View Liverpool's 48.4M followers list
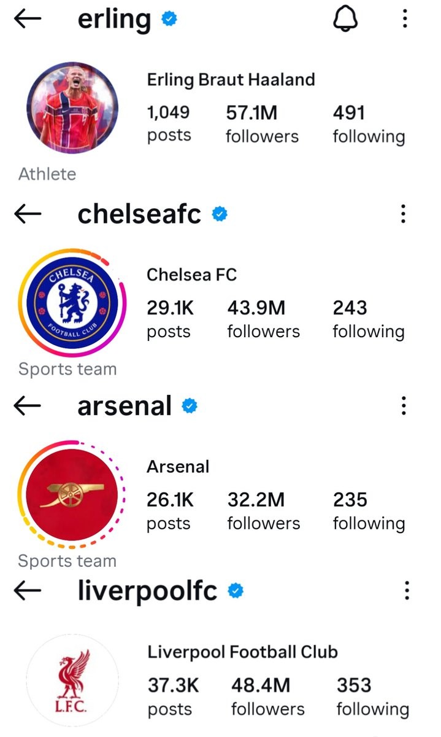The height and width of the screenshot is (737, 441). click(268, 696)
